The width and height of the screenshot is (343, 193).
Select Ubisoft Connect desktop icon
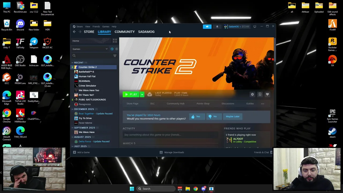pyautogui.click(x=7, y=133)
